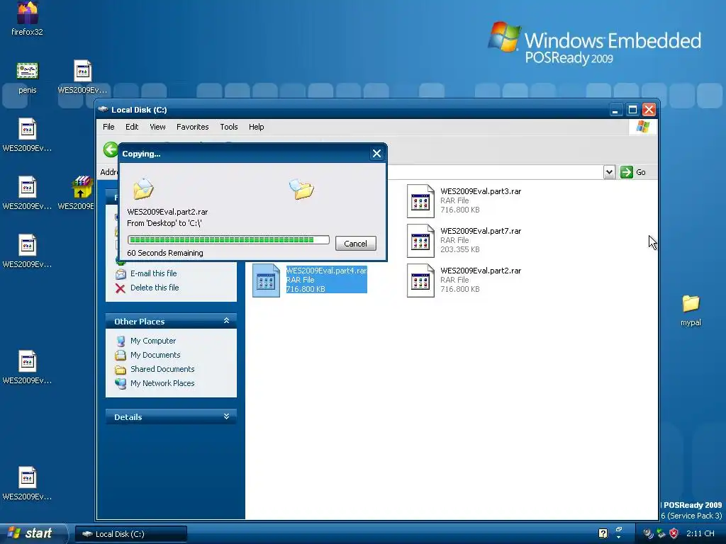Select highlighted WES2009Eval.part4.rar file icon
The width and height of the screenshot is (726, 544).
pos(266,280)
